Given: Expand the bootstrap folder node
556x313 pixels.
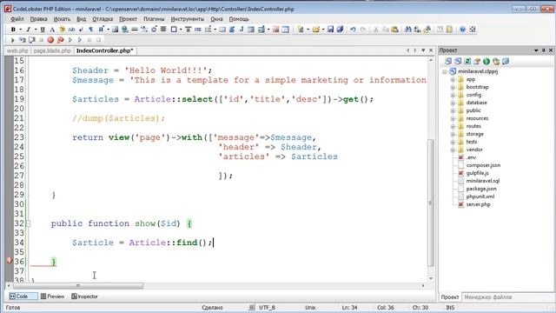Looking at the screenshot, I should tap(453, 87).
